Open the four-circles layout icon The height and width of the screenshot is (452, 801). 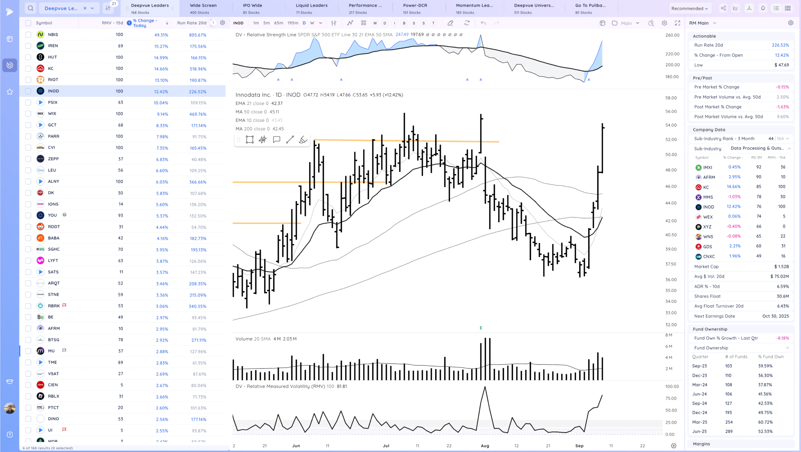363,23
